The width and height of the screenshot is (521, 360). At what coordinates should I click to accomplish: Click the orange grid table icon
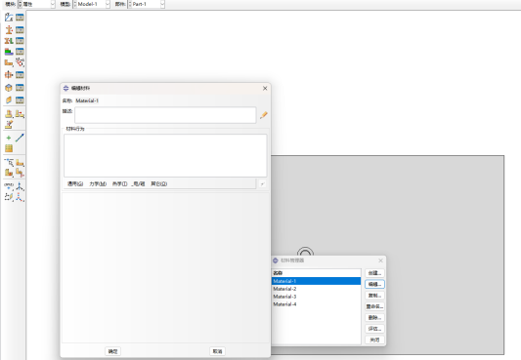[x=9, y=148]
